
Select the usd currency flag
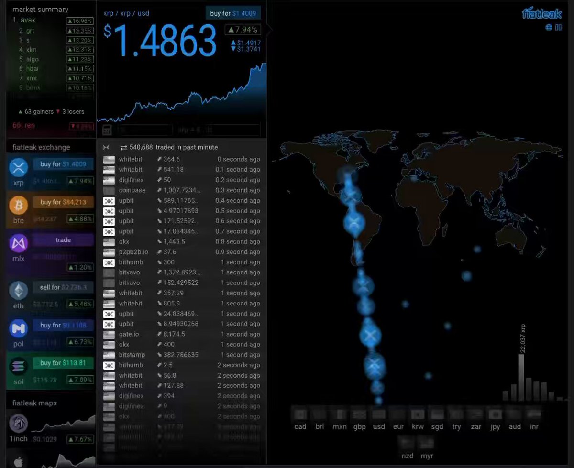pyautogui.click(x=379, y=414)
